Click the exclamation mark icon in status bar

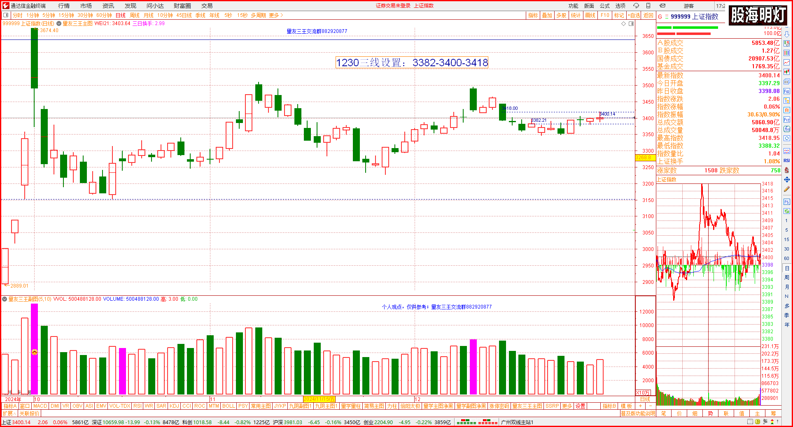[x=778, y=422]
